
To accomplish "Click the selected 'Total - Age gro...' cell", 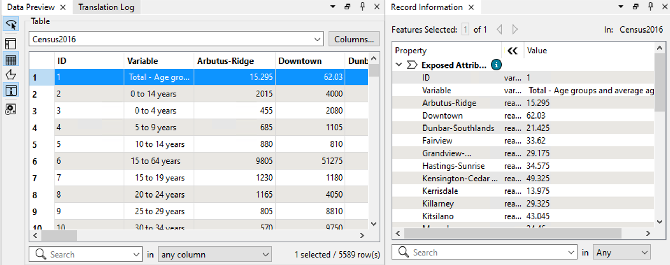I will (x=159, y=77).
